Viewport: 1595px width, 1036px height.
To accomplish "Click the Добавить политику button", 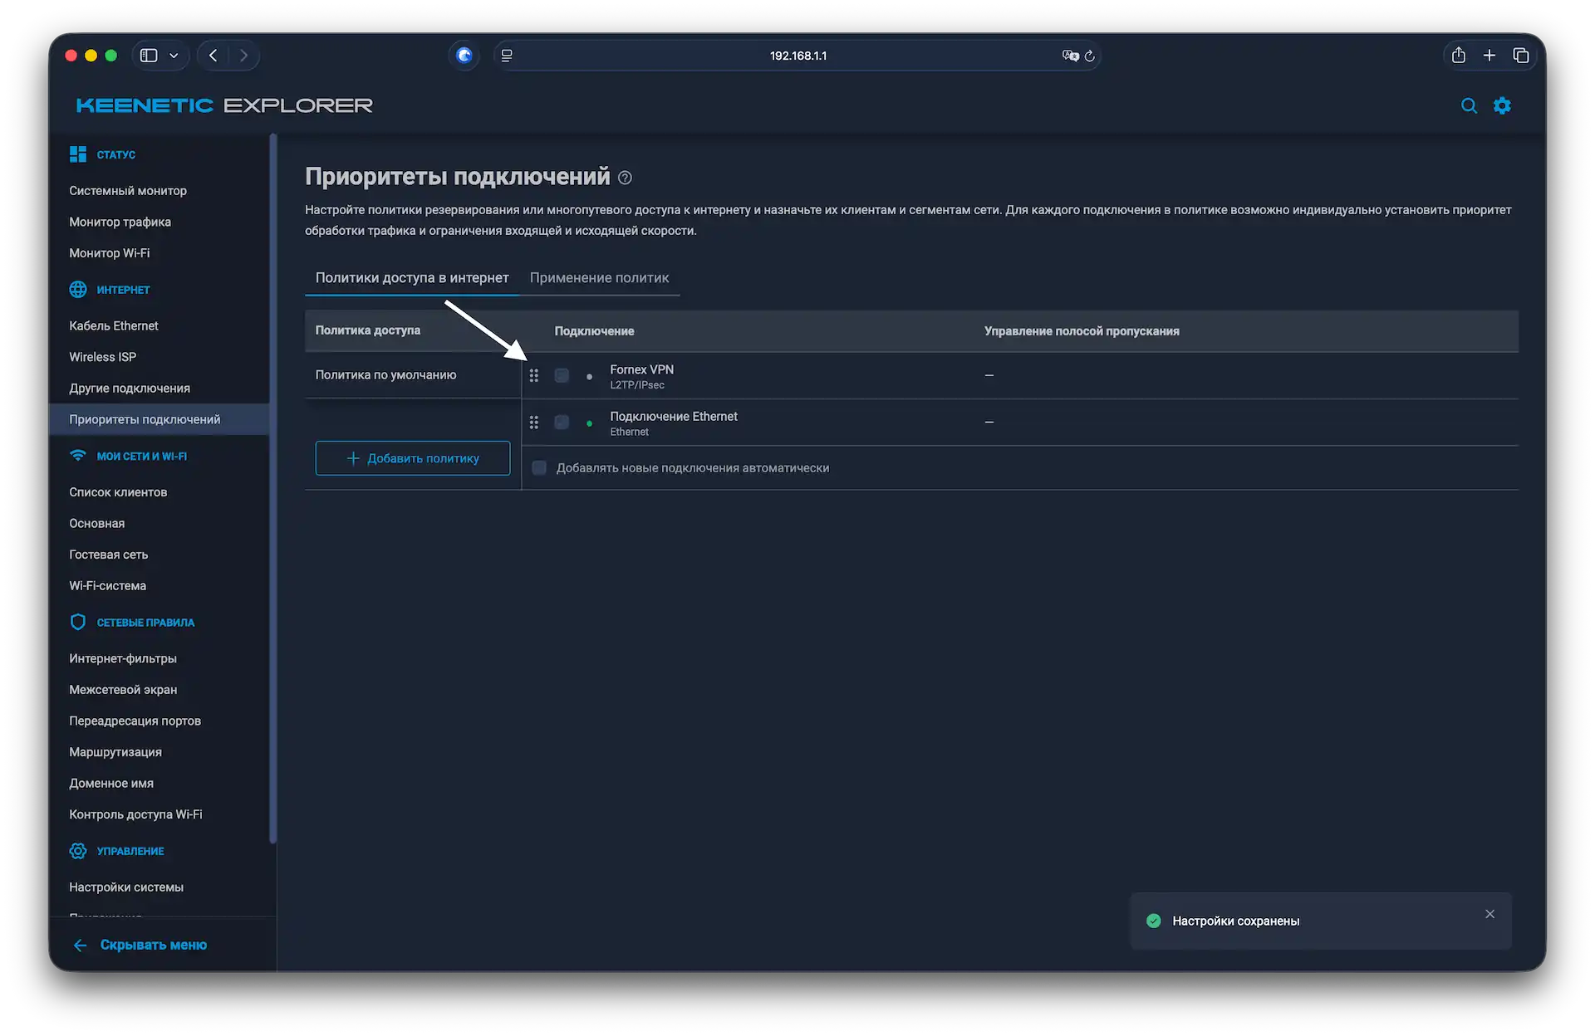I will click(x=413, y=458).
